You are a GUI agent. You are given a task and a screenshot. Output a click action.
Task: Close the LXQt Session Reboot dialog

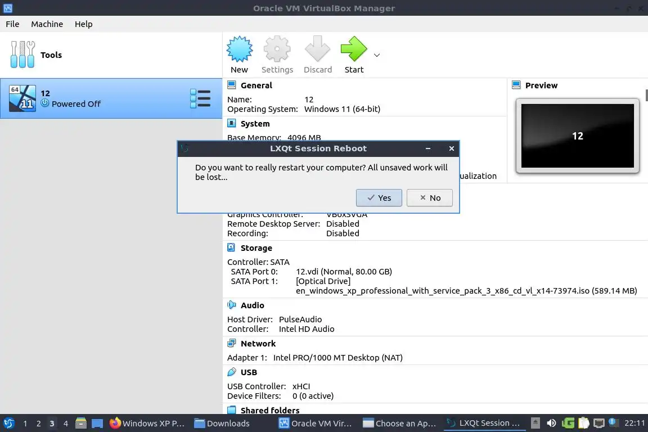(451, 148)
